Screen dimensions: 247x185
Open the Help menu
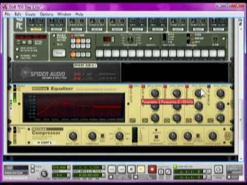point(79,14)
